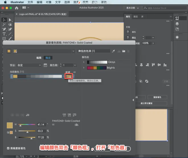Expand the Brights color group
This screenshot has width=188, height=158.
[84, 68]
